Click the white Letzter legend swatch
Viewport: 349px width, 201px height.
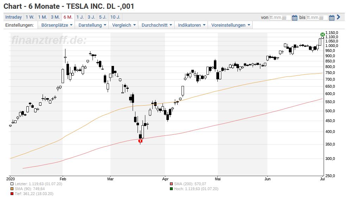pos(12,184)
